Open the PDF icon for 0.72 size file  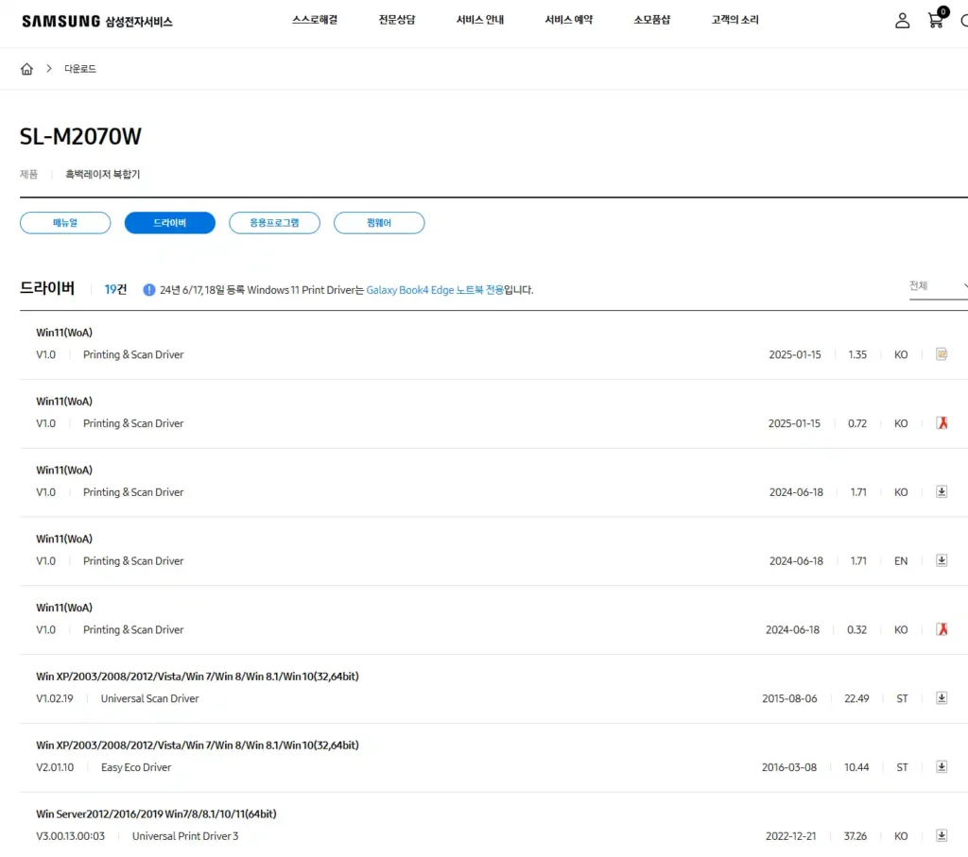[x=942, y=423]
